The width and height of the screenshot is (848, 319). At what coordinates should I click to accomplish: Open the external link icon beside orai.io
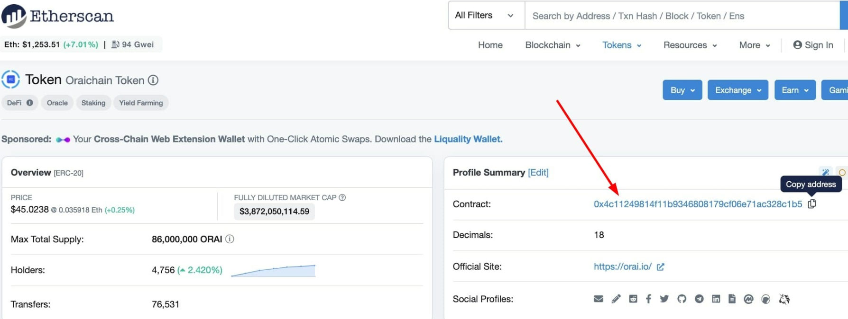coord(660,267)
